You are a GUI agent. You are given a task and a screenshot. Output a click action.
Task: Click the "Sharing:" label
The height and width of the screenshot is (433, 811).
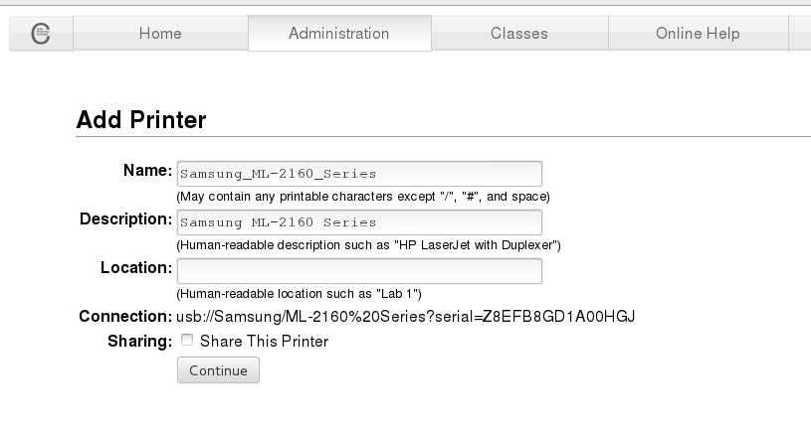[x=139, y=342]
